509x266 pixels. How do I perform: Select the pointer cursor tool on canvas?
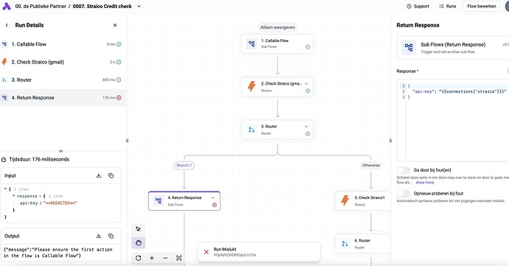tap(138, 229)
